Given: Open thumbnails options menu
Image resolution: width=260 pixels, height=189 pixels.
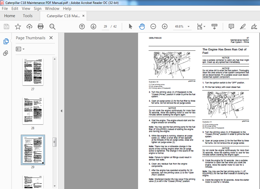Looking at the screenshot, I should [20, 49].
